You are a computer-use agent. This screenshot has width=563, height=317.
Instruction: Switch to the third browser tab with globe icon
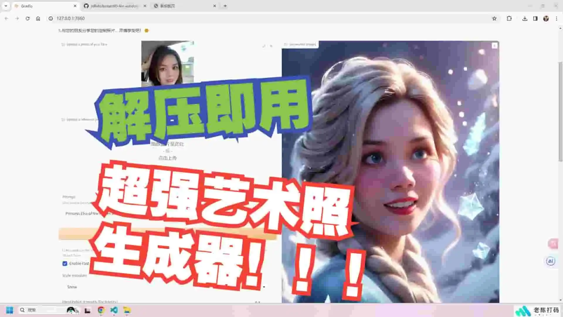[x=185, y=6]
